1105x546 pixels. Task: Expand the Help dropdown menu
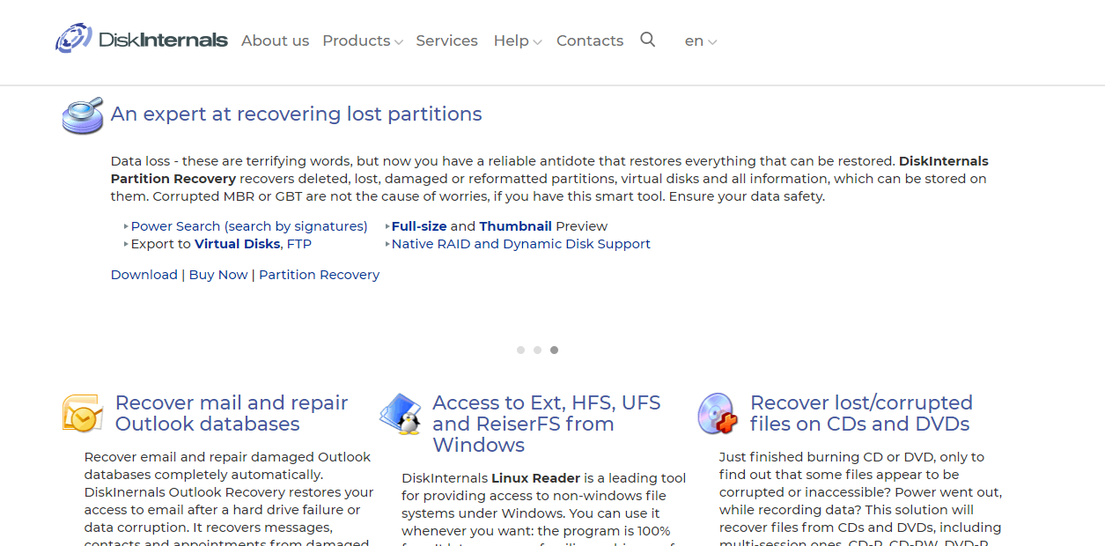pos(517,41)
